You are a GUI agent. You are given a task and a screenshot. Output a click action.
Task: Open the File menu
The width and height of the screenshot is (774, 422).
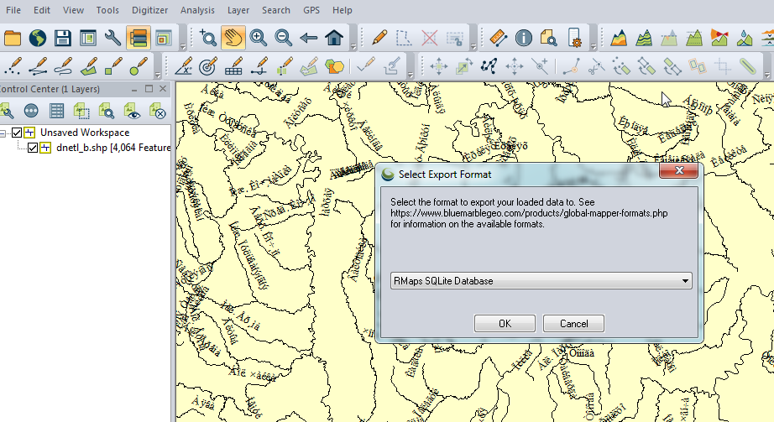click(13, 10)
